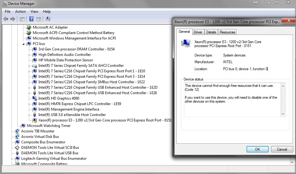Toggle the show/hide console tree toolbar icon
This screenshot has width=296, height=174.
click(22, 19)
